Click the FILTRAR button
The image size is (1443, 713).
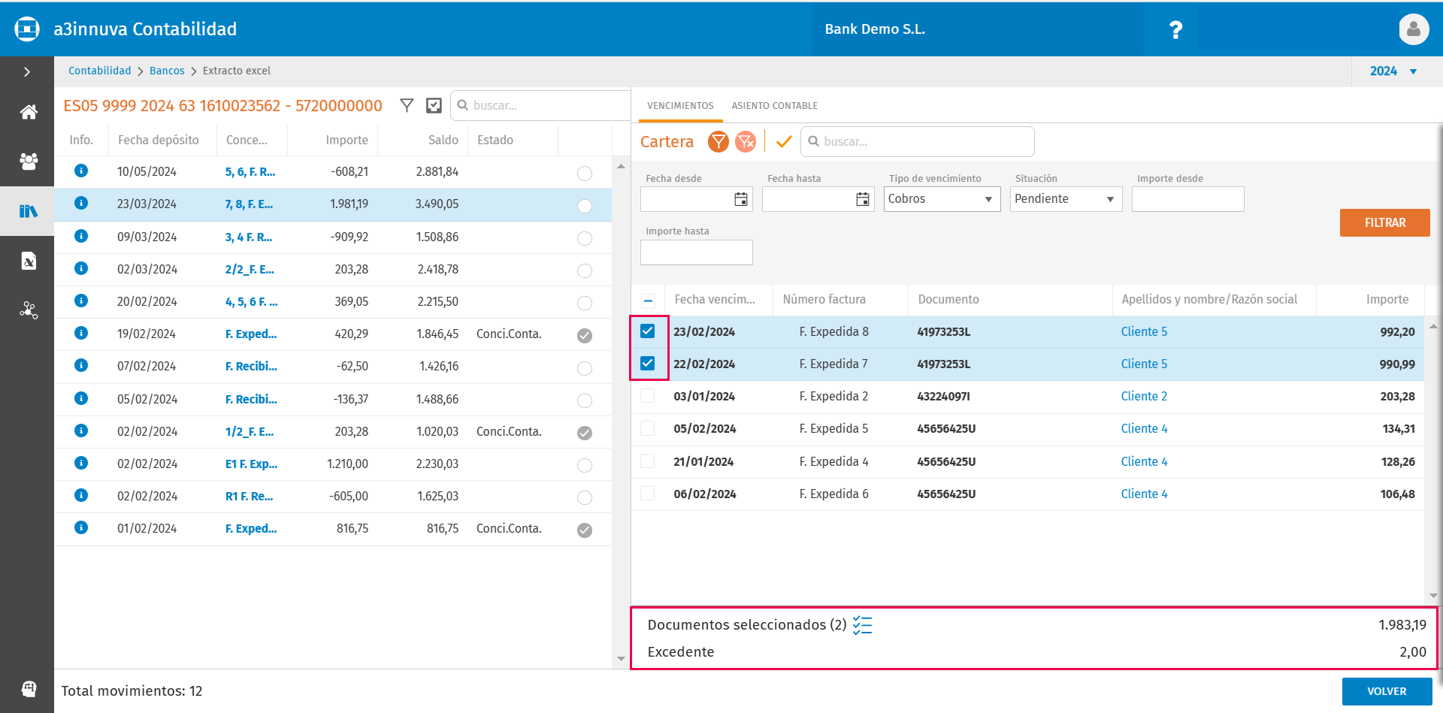1385,222
